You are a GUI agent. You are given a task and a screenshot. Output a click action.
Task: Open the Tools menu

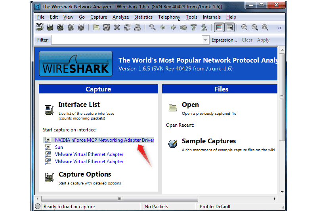(x=191, y=17)
